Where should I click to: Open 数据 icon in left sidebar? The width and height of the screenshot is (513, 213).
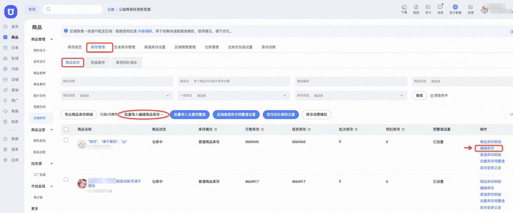point(5,139)
